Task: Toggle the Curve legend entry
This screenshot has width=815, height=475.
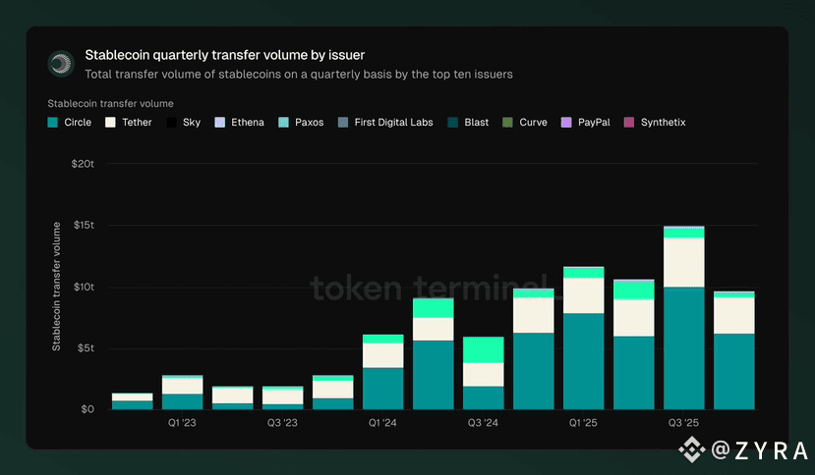Action: [x=525, y=123]
